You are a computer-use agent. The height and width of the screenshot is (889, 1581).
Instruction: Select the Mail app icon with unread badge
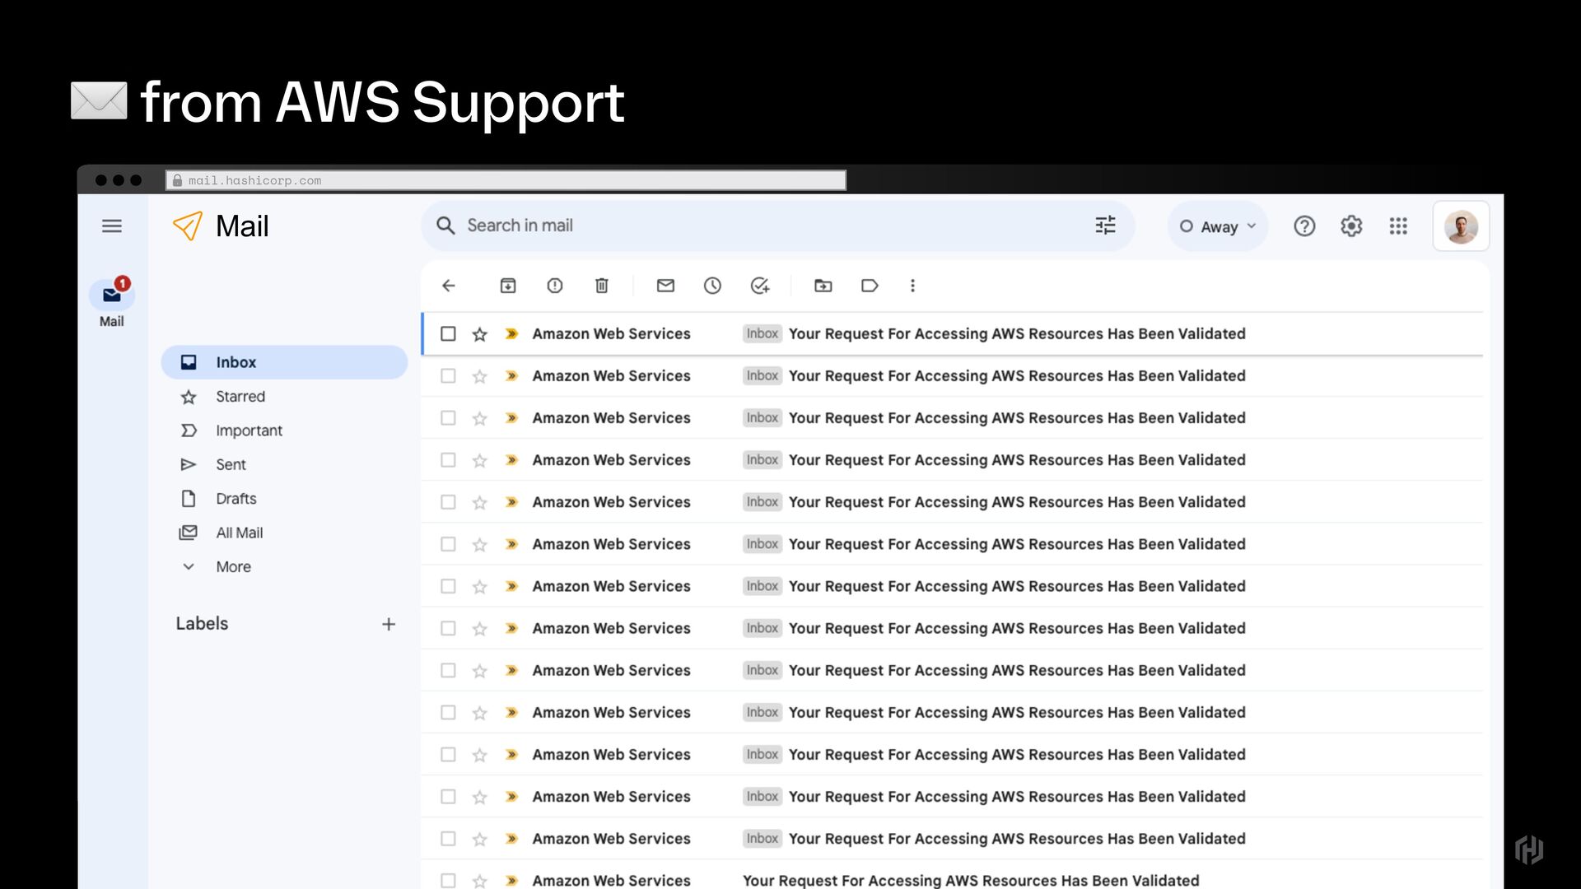pos(112,295)
